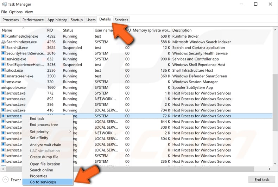The height and width of the screenshot is (187, 278).
Task: Click Windows Defender SmartScreen description
Action: (200, 76)
